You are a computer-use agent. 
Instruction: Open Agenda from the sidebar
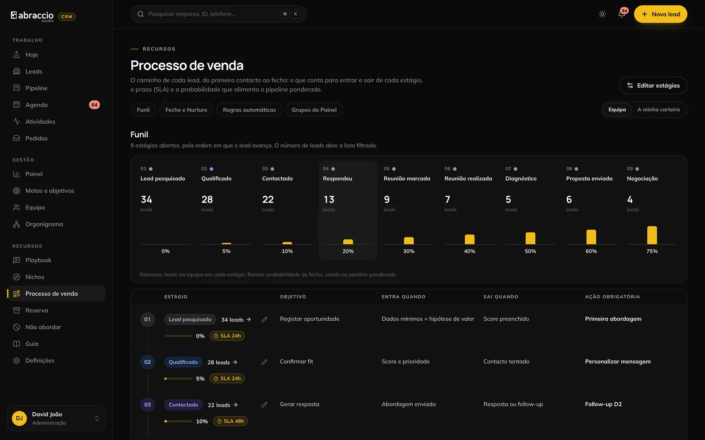point(56,105)
